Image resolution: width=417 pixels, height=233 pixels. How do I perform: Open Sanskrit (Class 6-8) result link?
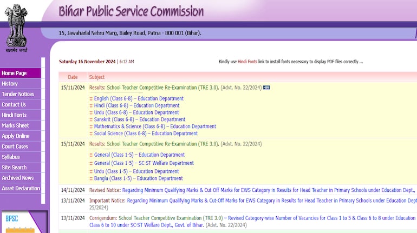tap(139, 119)
